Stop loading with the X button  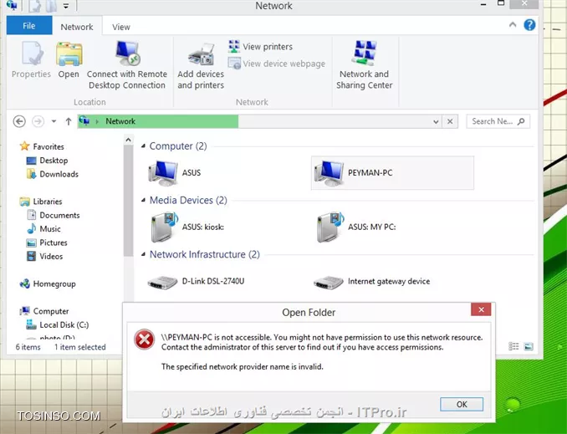pos(450,121)
